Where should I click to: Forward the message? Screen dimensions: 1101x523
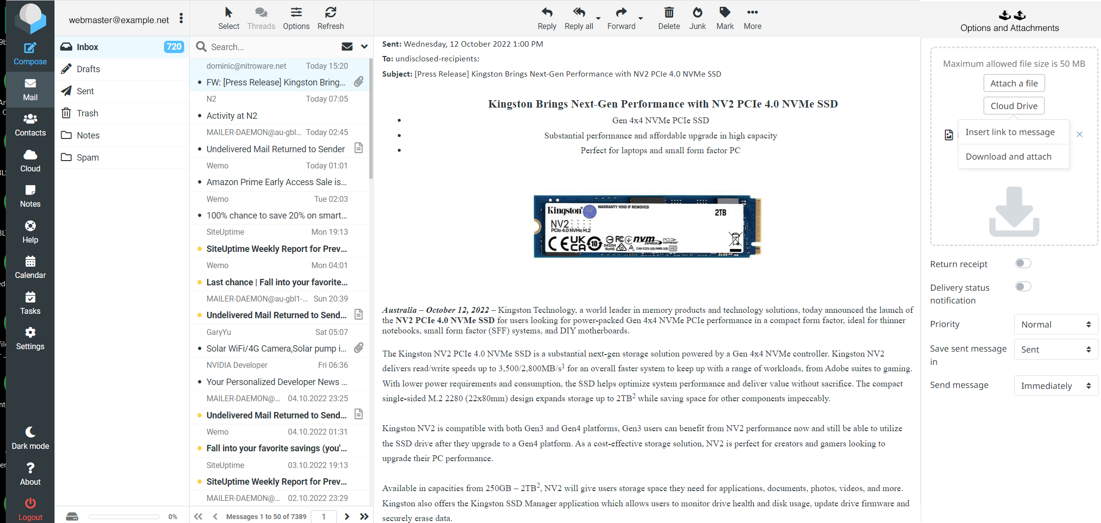621,19
